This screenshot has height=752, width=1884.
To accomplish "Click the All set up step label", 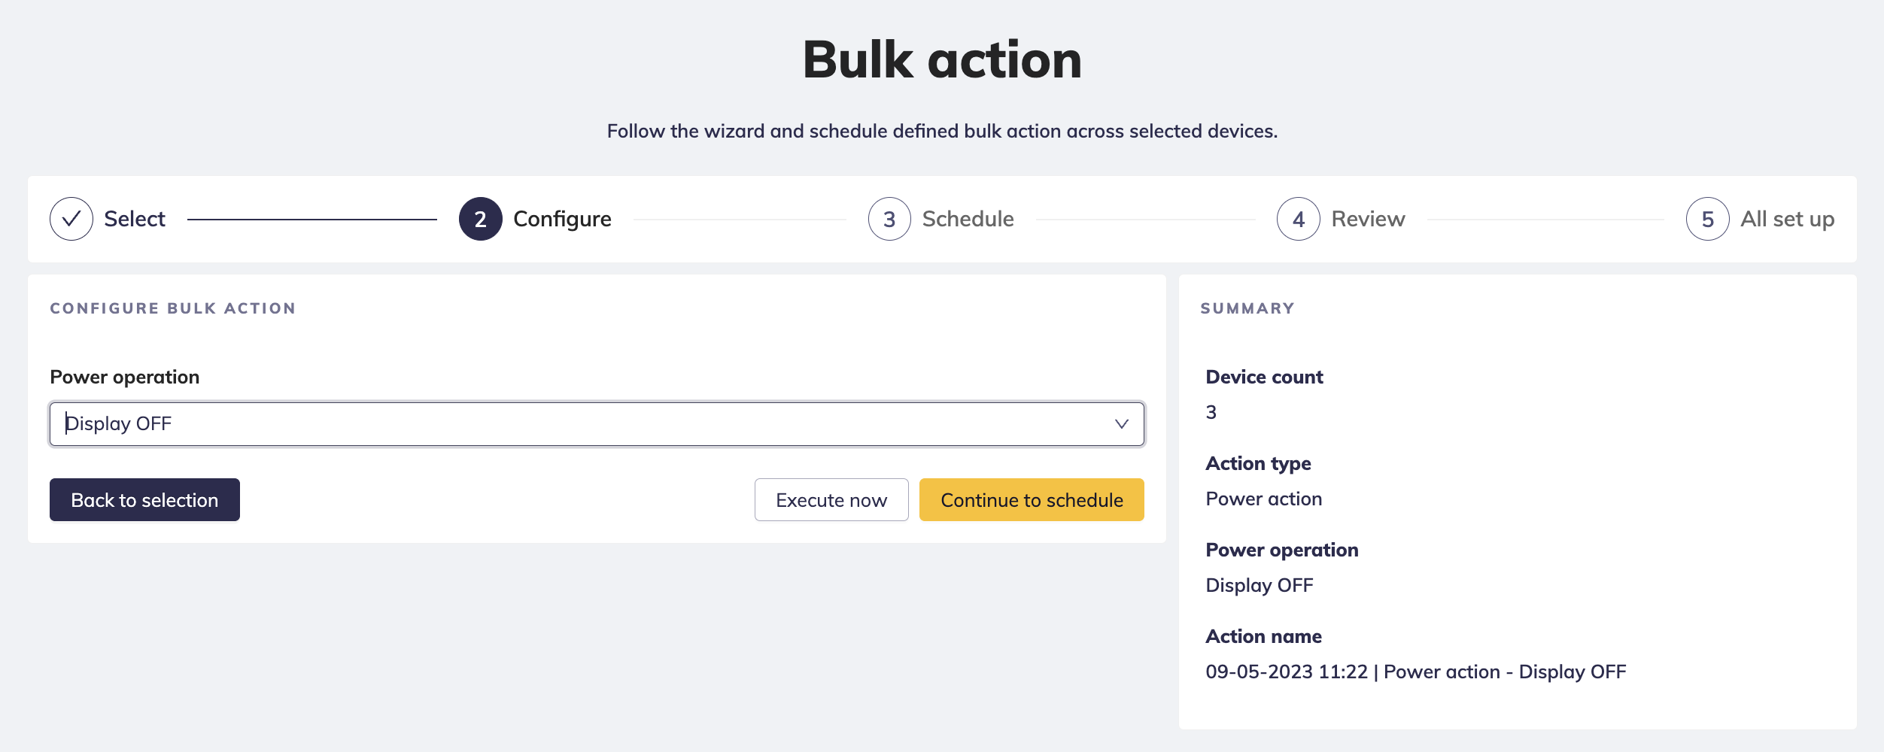I will [x=1787, y=219].
